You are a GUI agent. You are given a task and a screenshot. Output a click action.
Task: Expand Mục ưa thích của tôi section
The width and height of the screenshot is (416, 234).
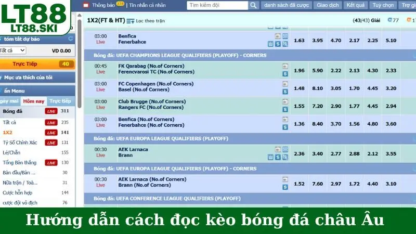(37, 77)
